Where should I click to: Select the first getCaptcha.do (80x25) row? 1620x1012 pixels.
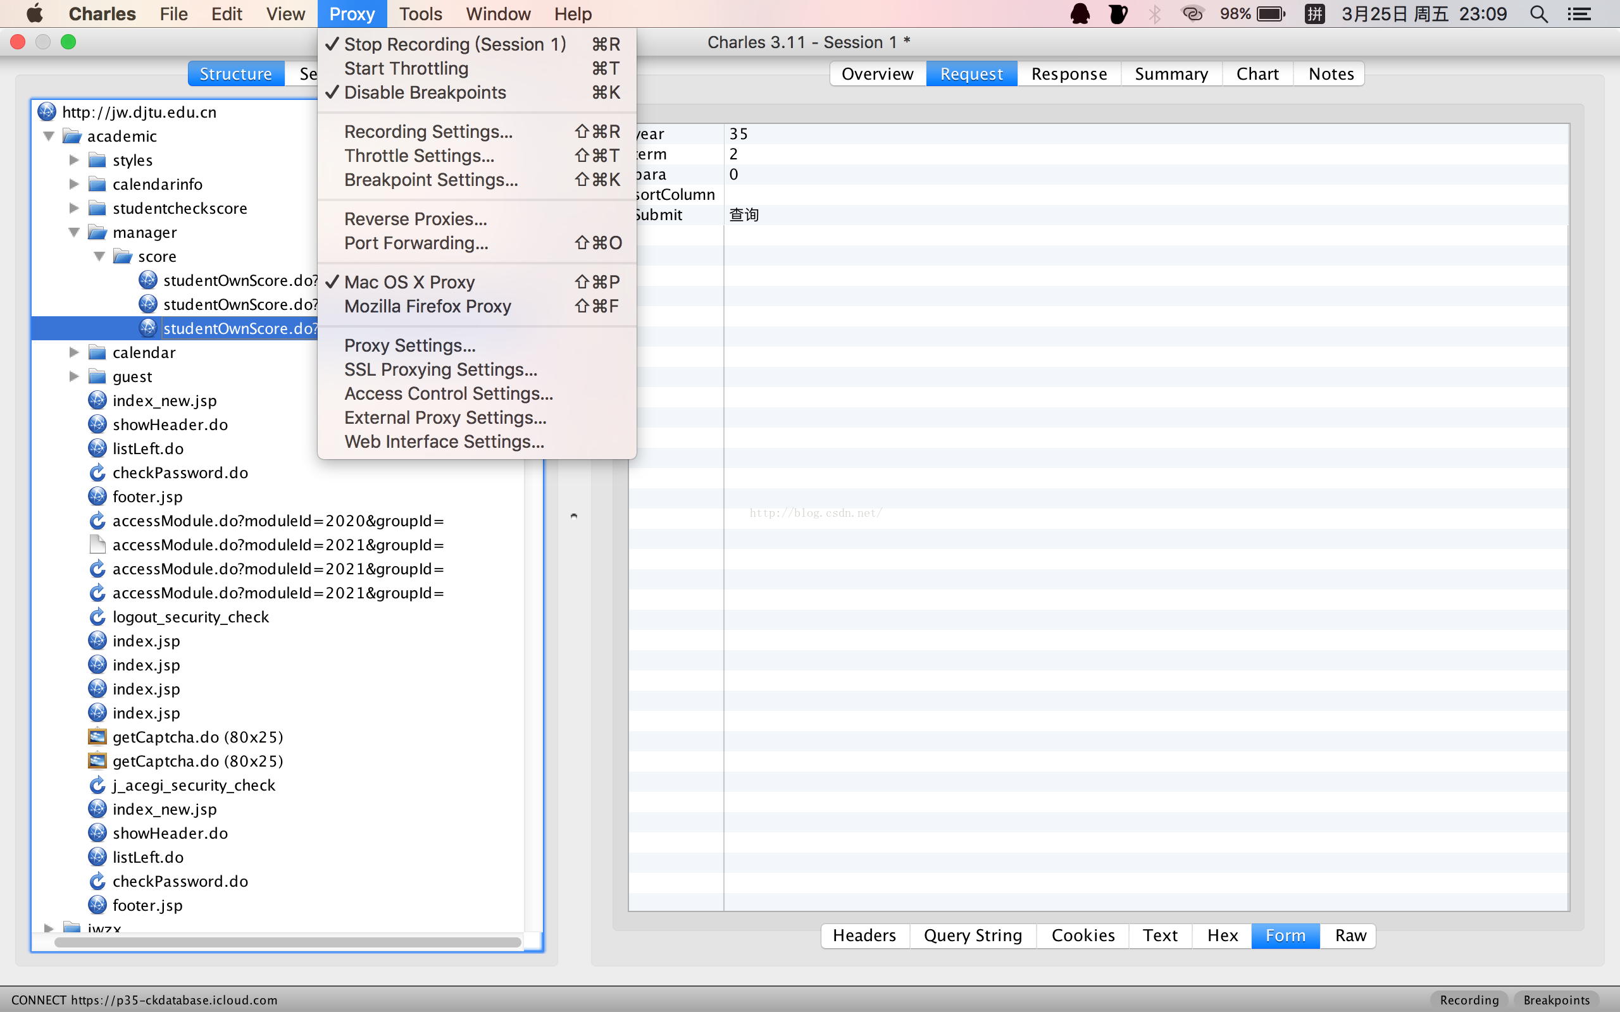point(278,737)
